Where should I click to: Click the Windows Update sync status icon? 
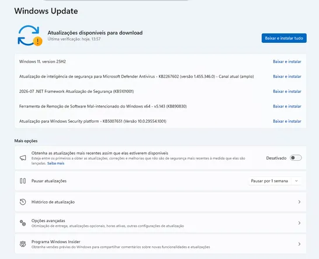[x=30, y=36]
